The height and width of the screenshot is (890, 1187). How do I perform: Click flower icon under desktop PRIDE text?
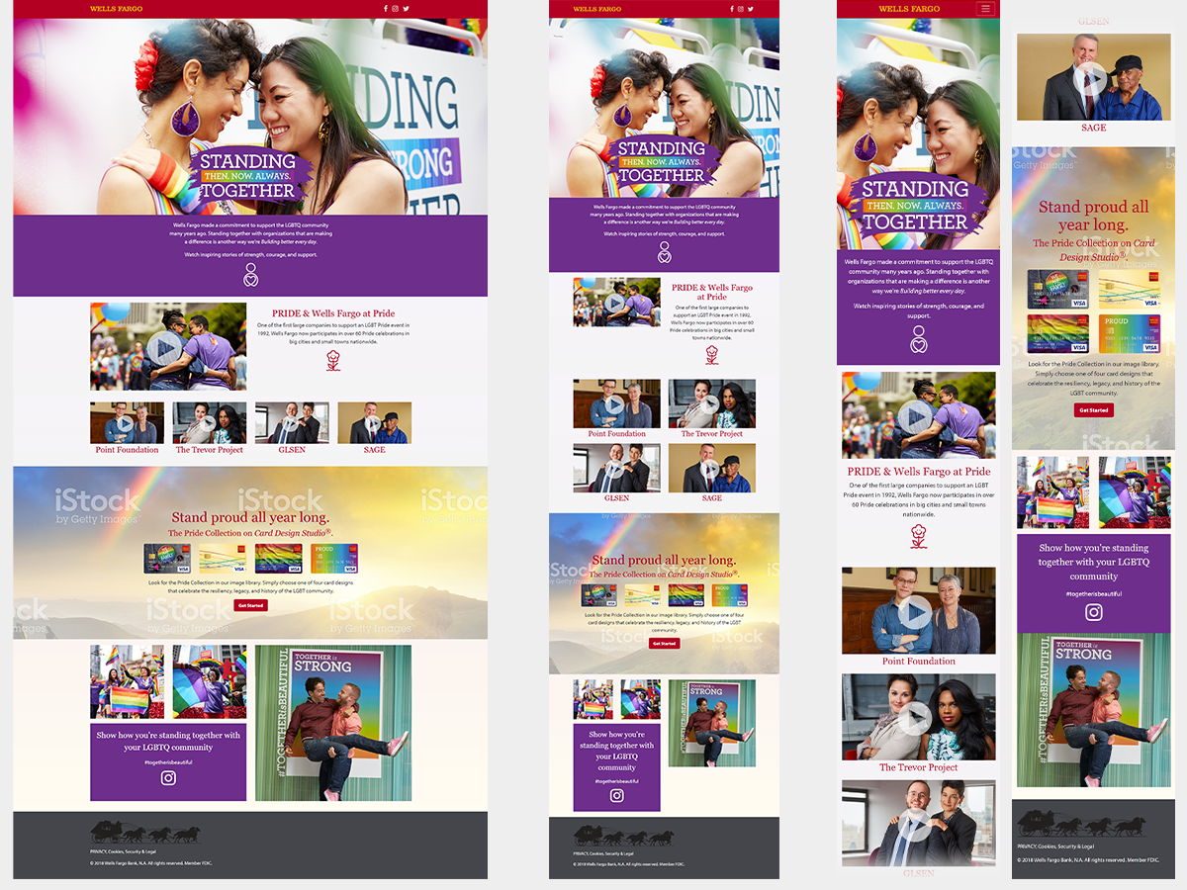(x=333, y=360)
